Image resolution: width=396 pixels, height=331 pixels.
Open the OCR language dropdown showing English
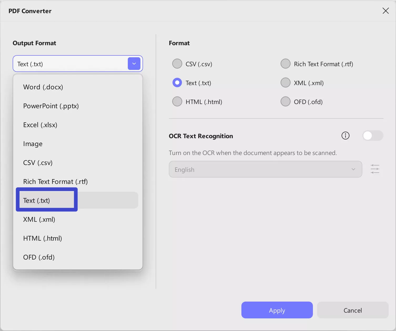point(265,169)
